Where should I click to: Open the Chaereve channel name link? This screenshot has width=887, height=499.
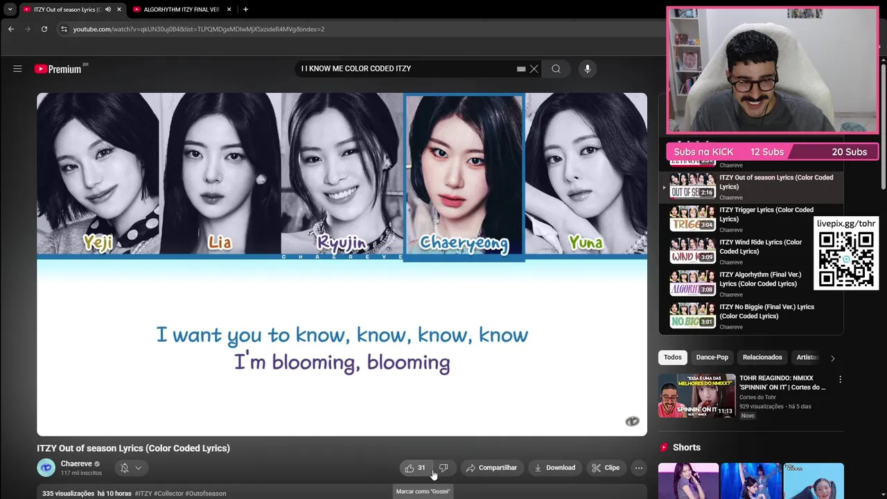point(76,464)
